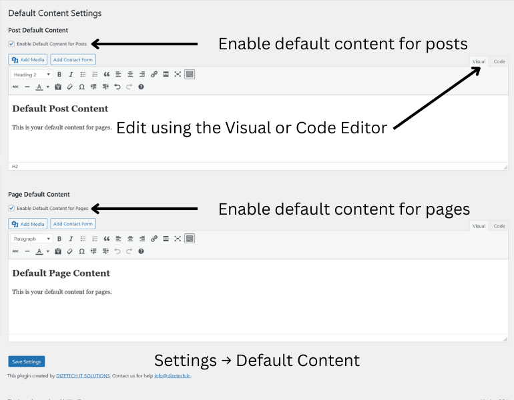The height and width of the screenshot is (400, 514).
Task: Toggle the toolbar toggle in post editor
Action: (x=190, y=74)
